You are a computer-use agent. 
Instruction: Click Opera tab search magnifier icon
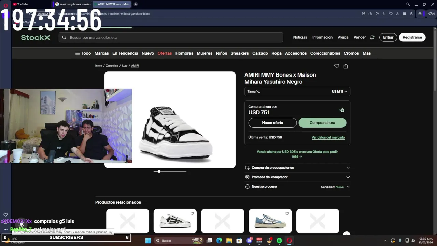[408, 4]
